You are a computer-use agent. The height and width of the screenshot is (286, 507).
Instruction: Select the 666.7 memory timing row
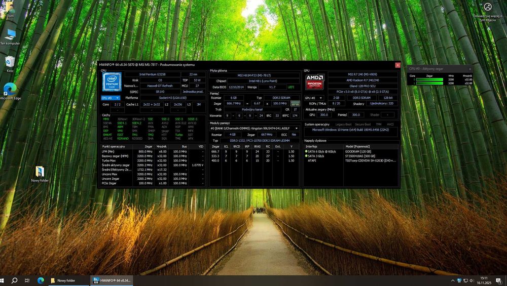tap(255, 151)
